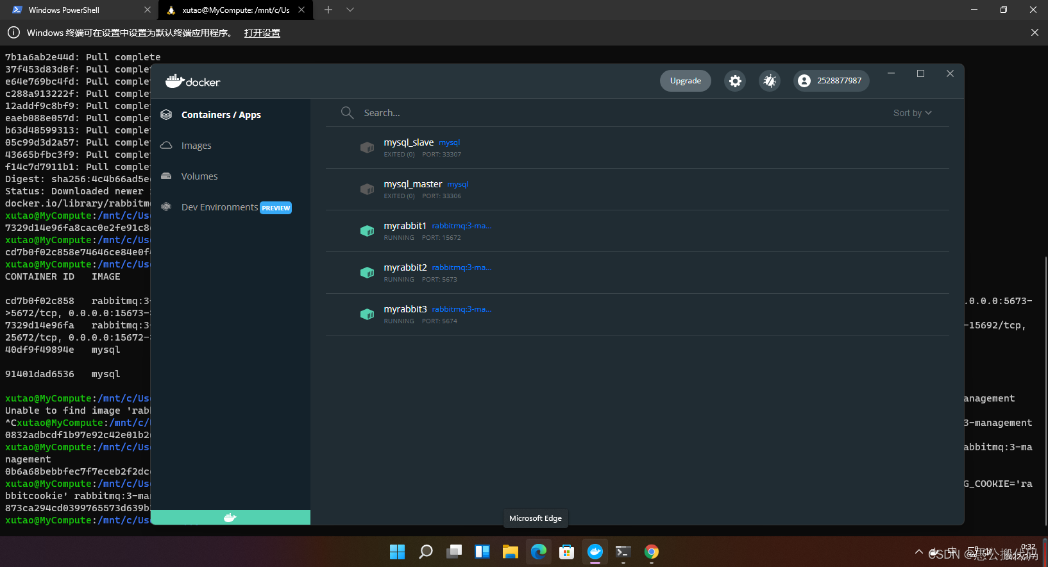Click the user account avatar icon

click(804, 81)
